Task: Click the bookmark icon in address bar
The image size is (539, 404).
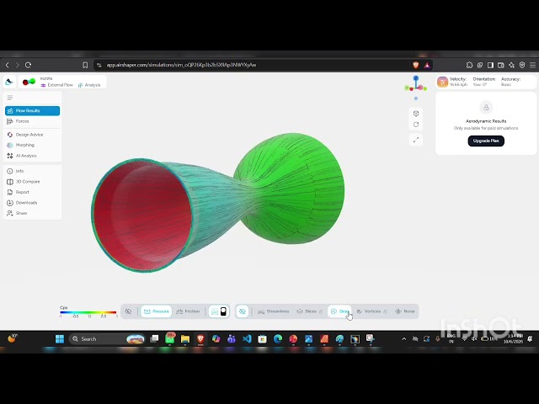Action: coord(85,65)
